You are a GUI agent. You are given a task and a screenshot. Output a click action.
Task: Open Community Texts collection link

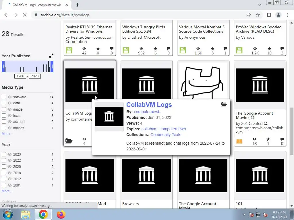tap(166, 135)
